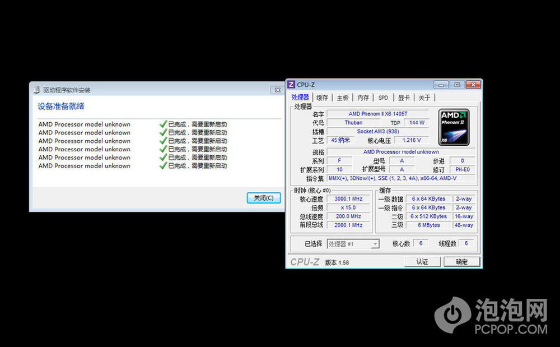Click the name field AMD Phenom II X6 1405T
Screen dimensions: 560x347
378,114
